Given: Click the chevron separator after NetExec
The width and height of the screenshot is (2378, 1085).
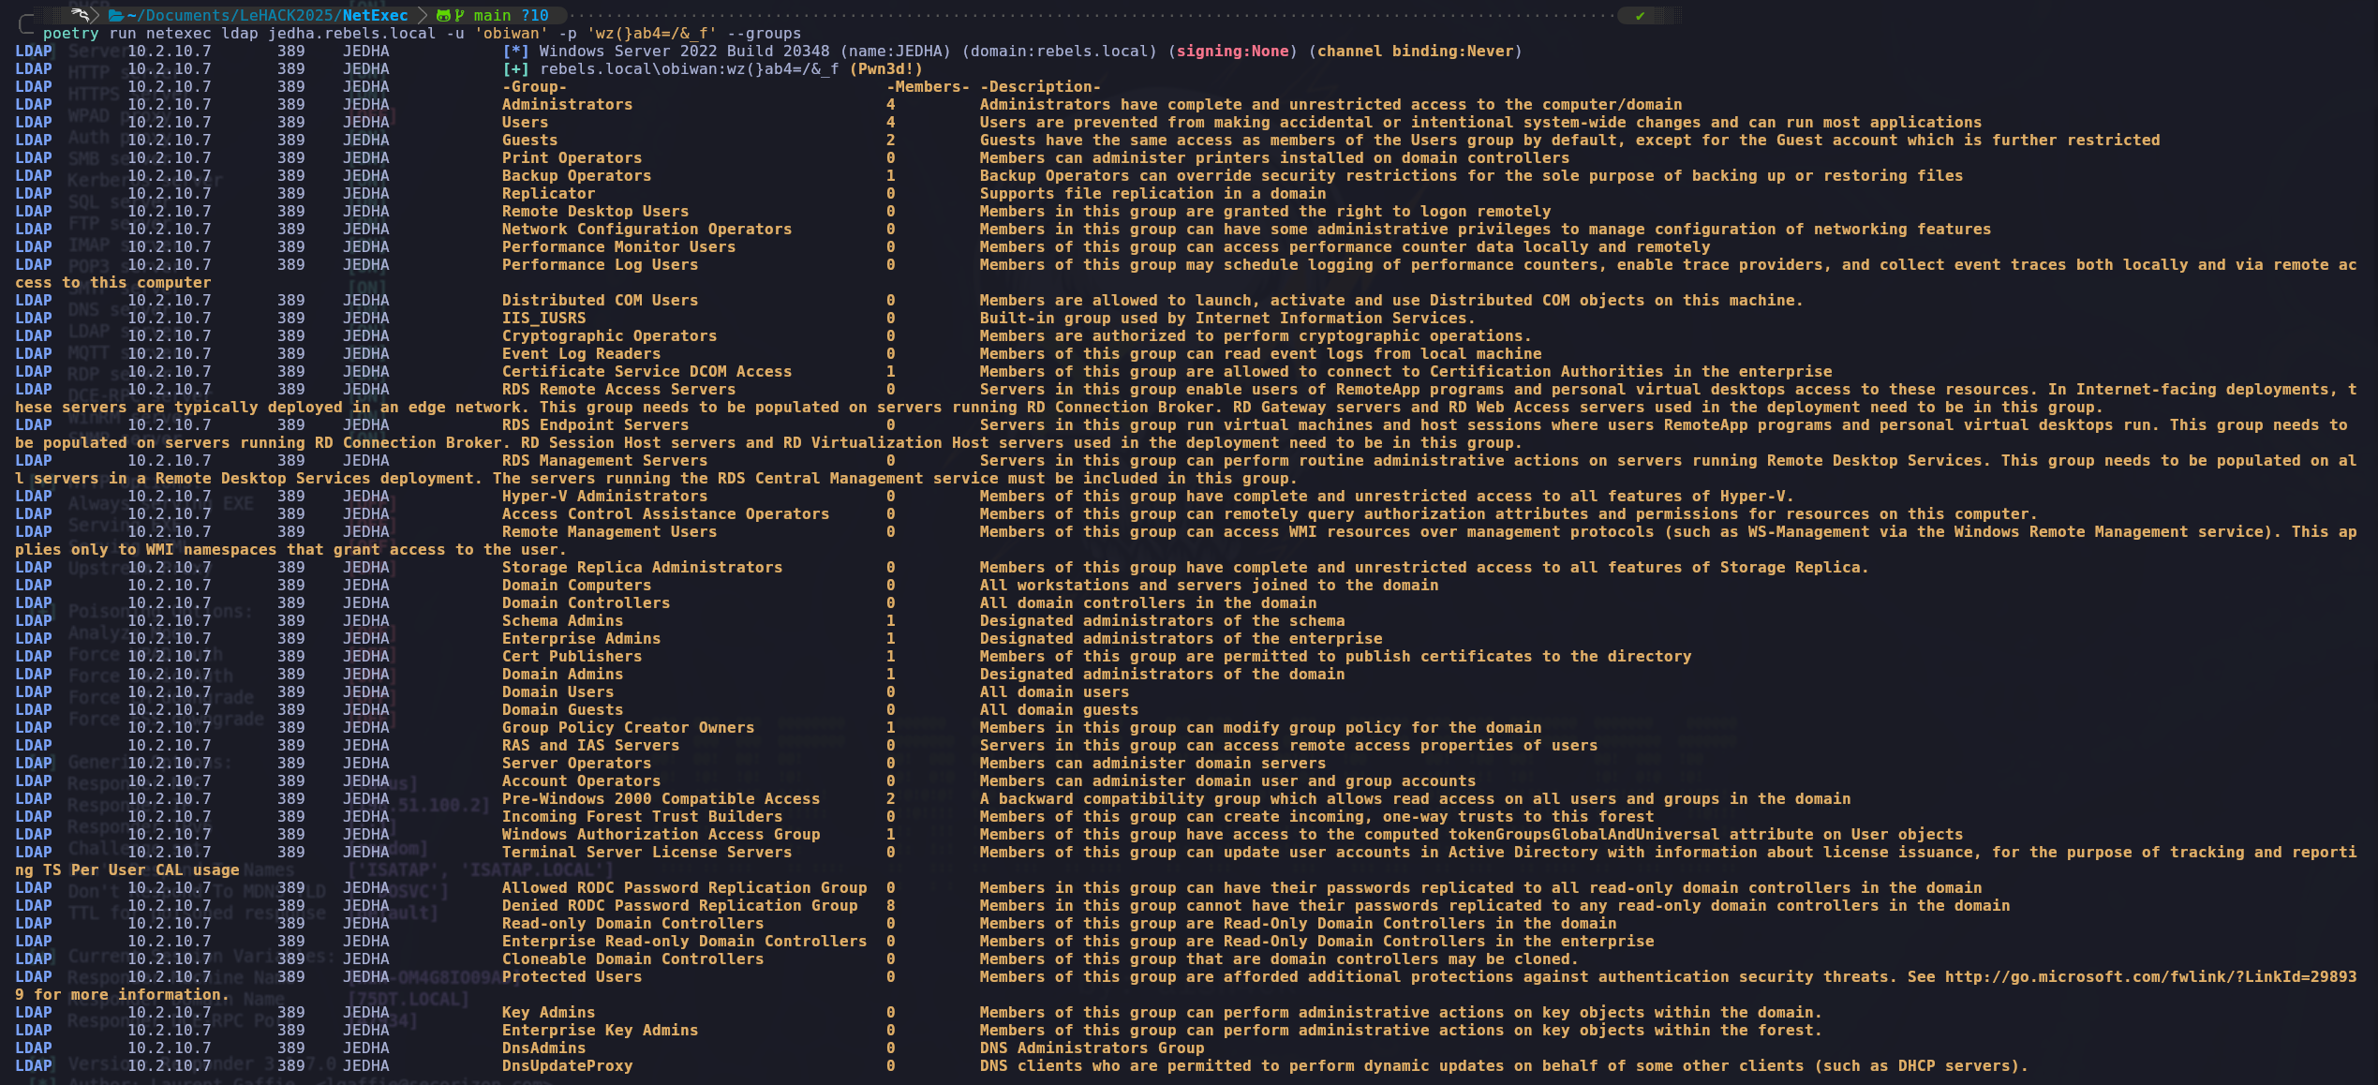Looking at the screenshot, I should [422, 15].
